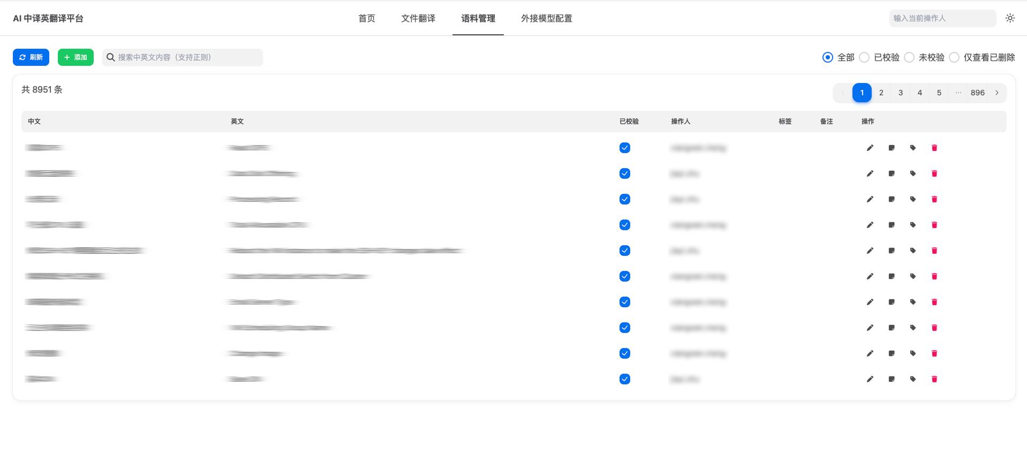
Task: Uncheck the 已校验 checkbox in the first row
Action: [x=625, y=148]
